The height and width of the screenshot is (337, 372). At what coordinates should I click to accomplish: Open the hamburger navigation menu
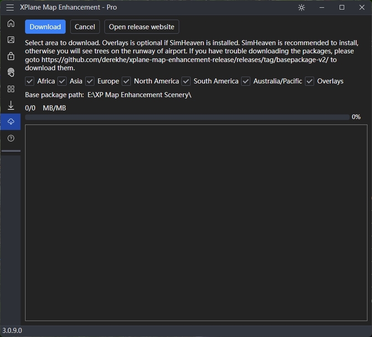coord(10,7)
